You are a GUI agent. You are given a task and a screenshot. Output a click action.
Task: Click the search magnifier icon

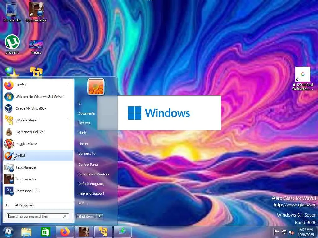[65, 216]
